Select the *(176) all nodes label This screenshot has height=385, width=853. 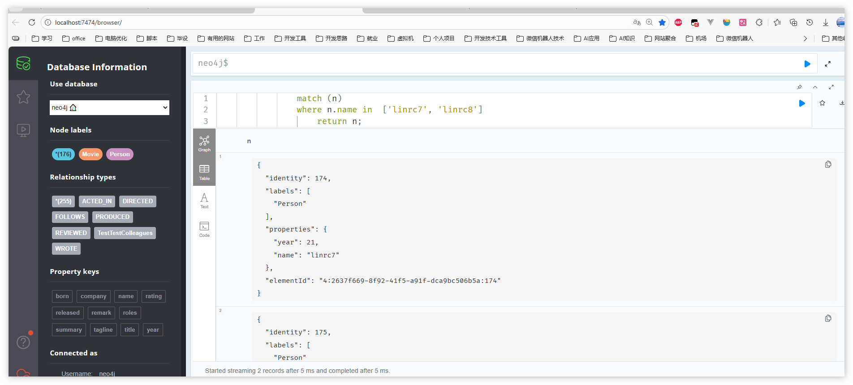[x=63, y=154]
